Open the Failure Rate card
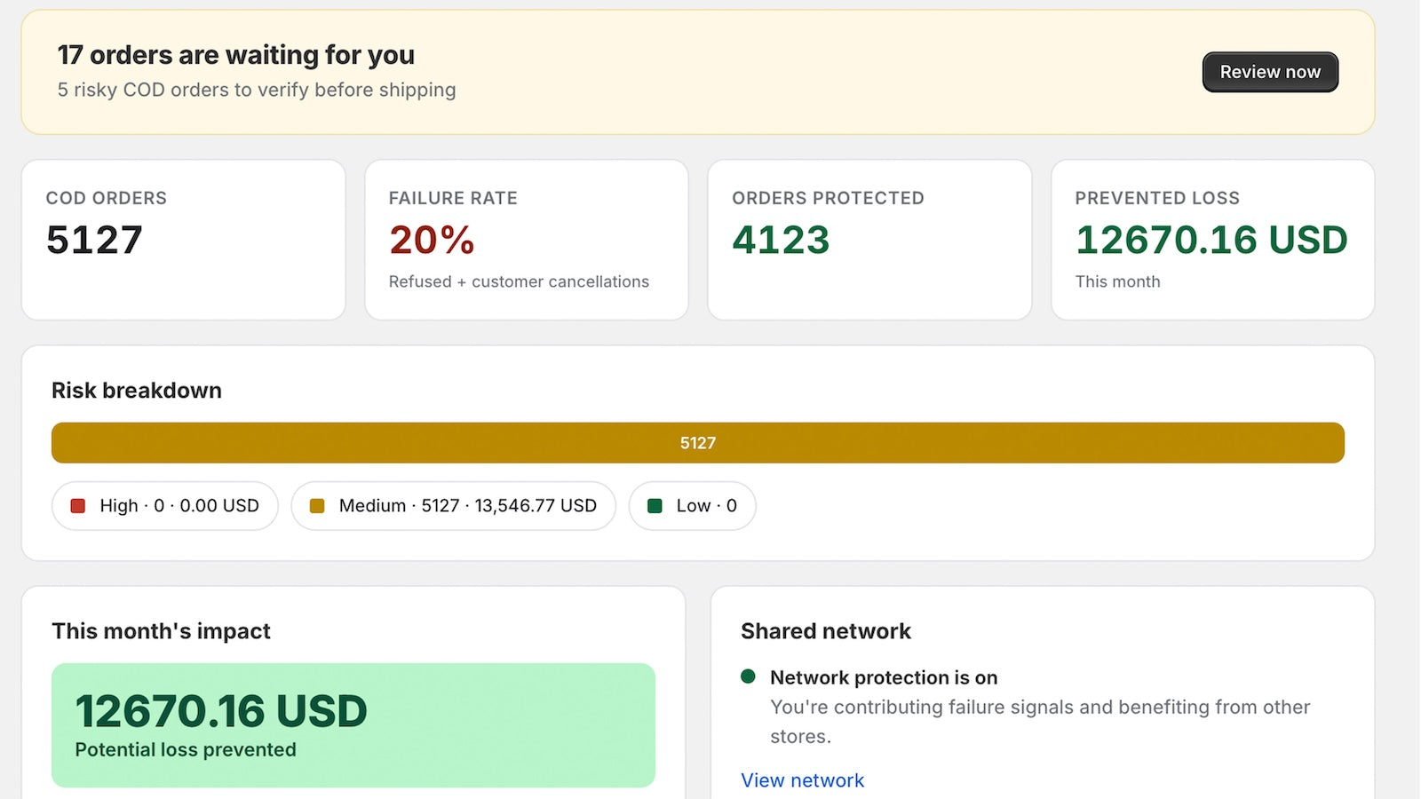Image resolution: width=1421 pixels, height=799 pixels. pos(527,240)
